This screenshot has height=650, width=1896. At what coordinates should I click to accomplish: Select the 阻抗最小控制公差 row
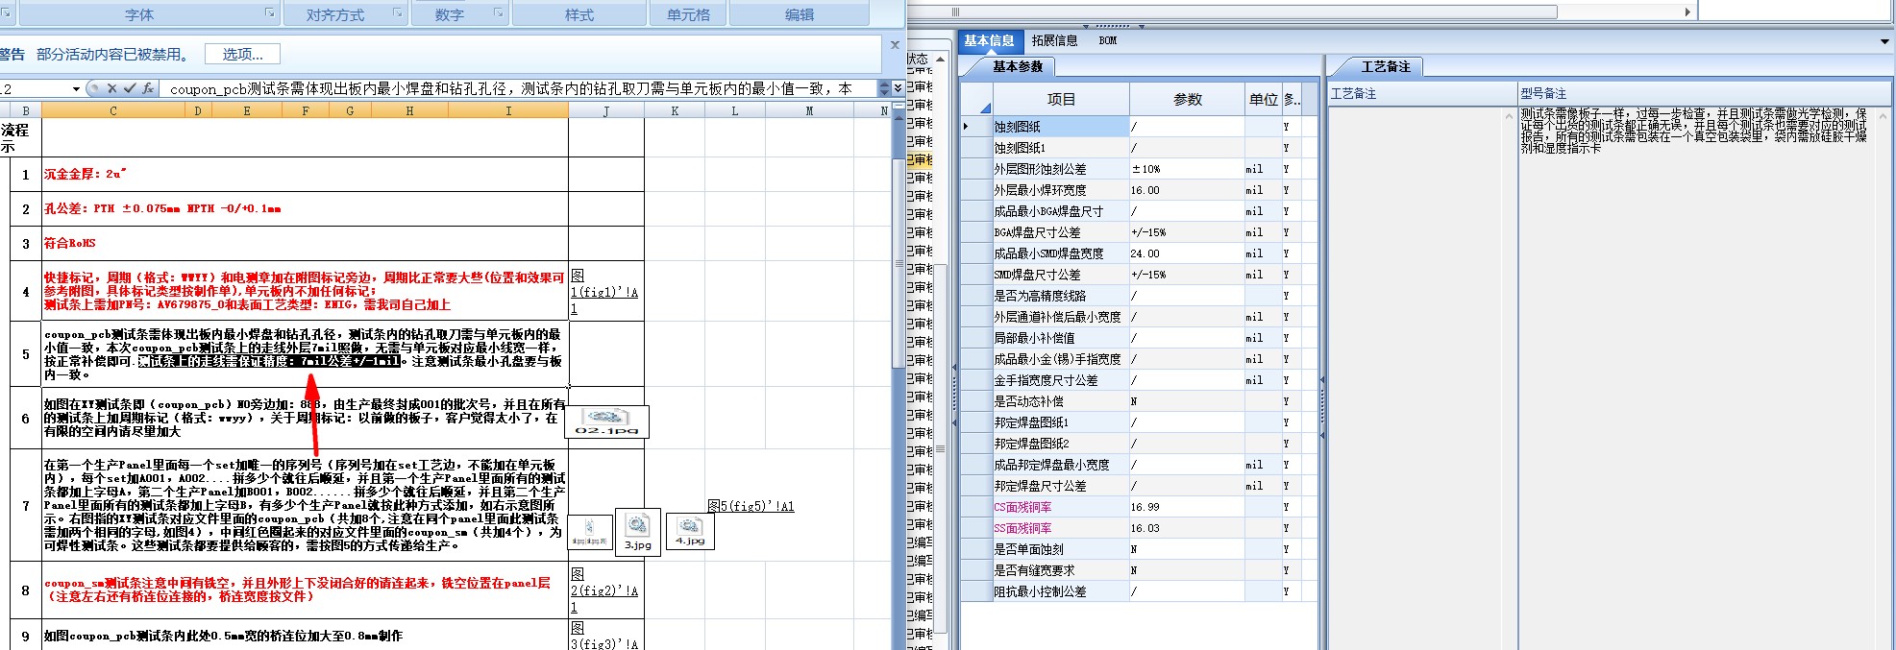click(x=1140, y=591)
